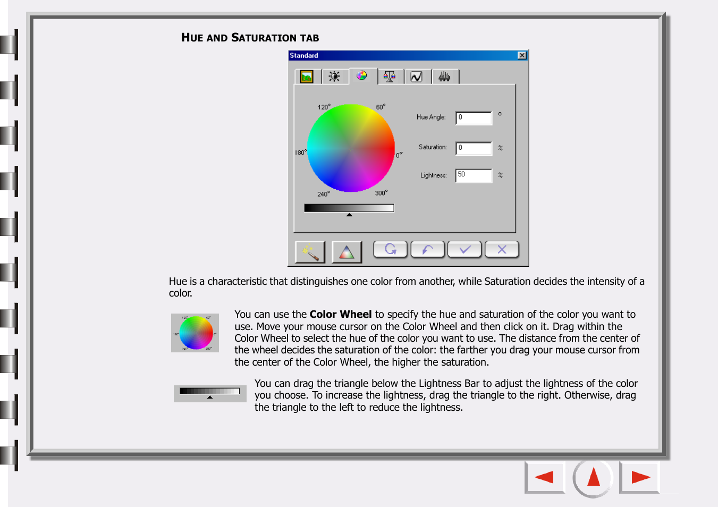This screenshot has width=718, height=507.
Task: Open the color balance scales tab
Action: click(390, 77)
